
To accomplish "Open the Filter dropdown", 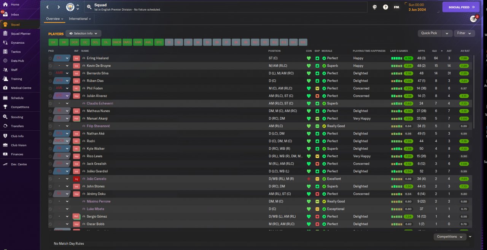I will pos(464,33).
